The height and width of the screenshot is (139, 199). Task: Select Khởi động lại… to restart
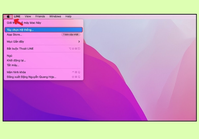point(44,60)
